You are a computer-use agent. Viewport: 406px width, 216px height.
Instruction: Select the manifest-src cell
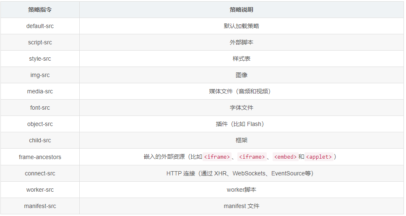(x=40, y=206)
